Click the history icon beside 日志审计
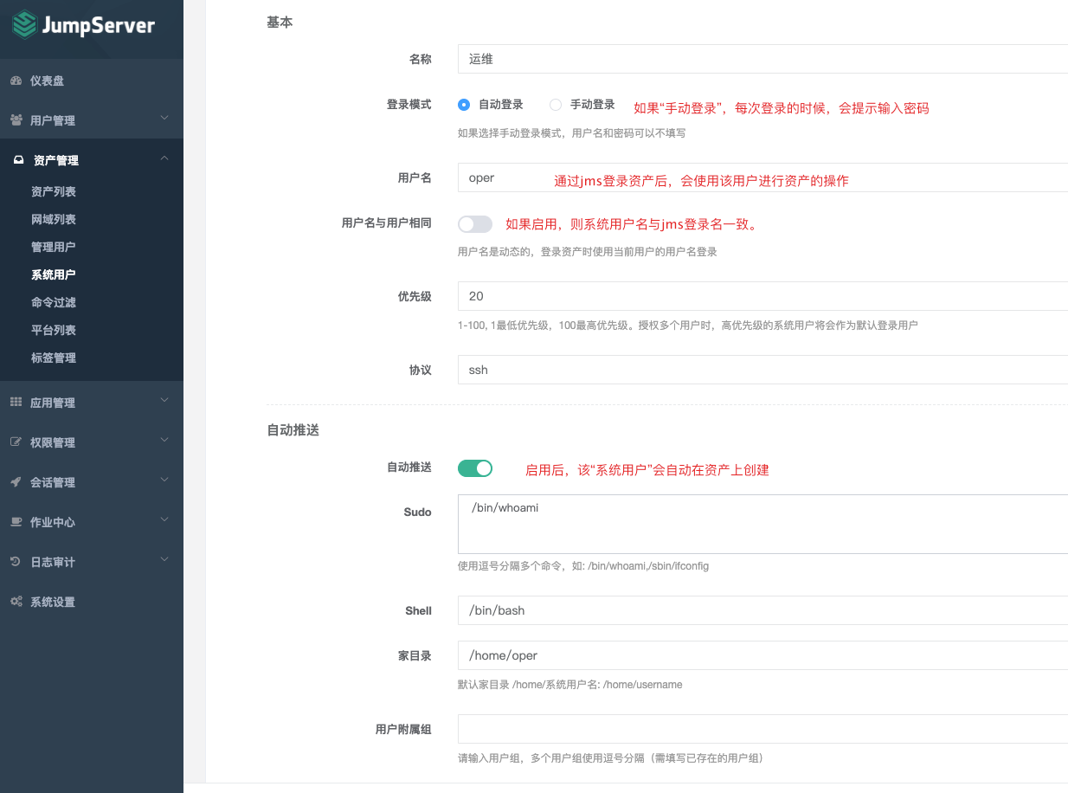The image size is (1068, 793). (16, 562)
